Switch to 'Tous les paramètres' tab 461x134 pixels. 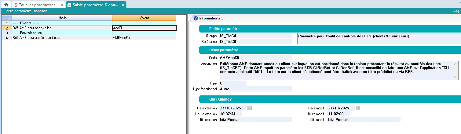[x=37, y=5]
